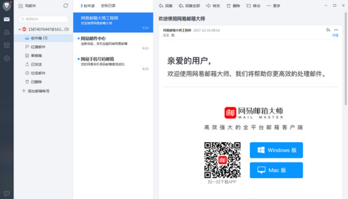Open the settings gear icon in sidebar
Screen dimensions: 348x199
pos(7,58)
